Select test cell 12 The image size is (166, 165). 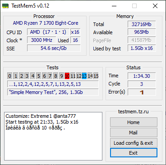click(x=78, y=76)
